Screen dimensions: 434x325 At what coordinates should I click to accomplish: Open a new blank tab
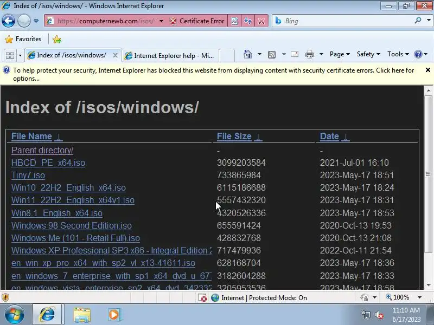[x=227, y=56]
